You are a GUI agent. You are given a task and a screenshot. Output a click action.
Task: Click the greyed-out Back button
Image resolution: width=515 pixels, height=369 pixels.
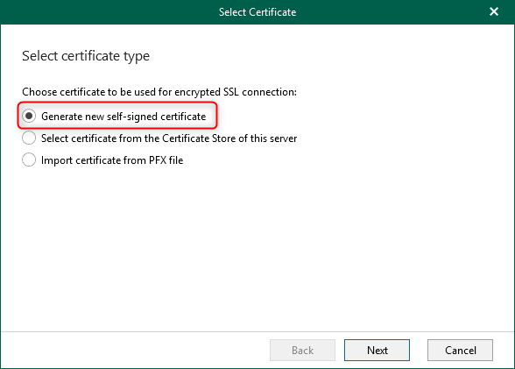(x=302, y=351)
